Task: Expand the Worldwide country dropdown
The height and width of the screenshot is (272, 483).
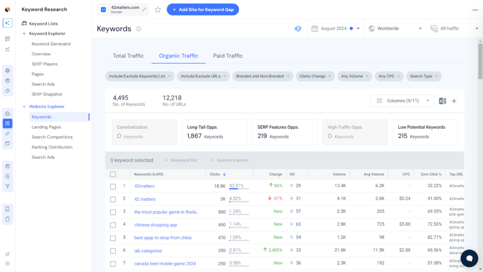Action: coord(395,29)
